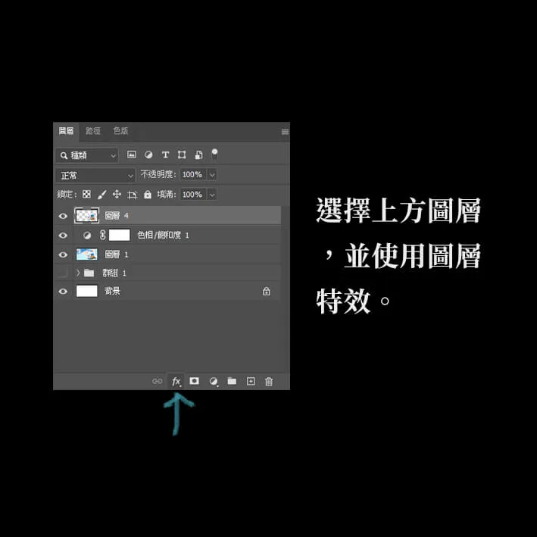Select the 圖層 4 layer name
This screenshot has height=537, width=537.
[x=117, y=215]
